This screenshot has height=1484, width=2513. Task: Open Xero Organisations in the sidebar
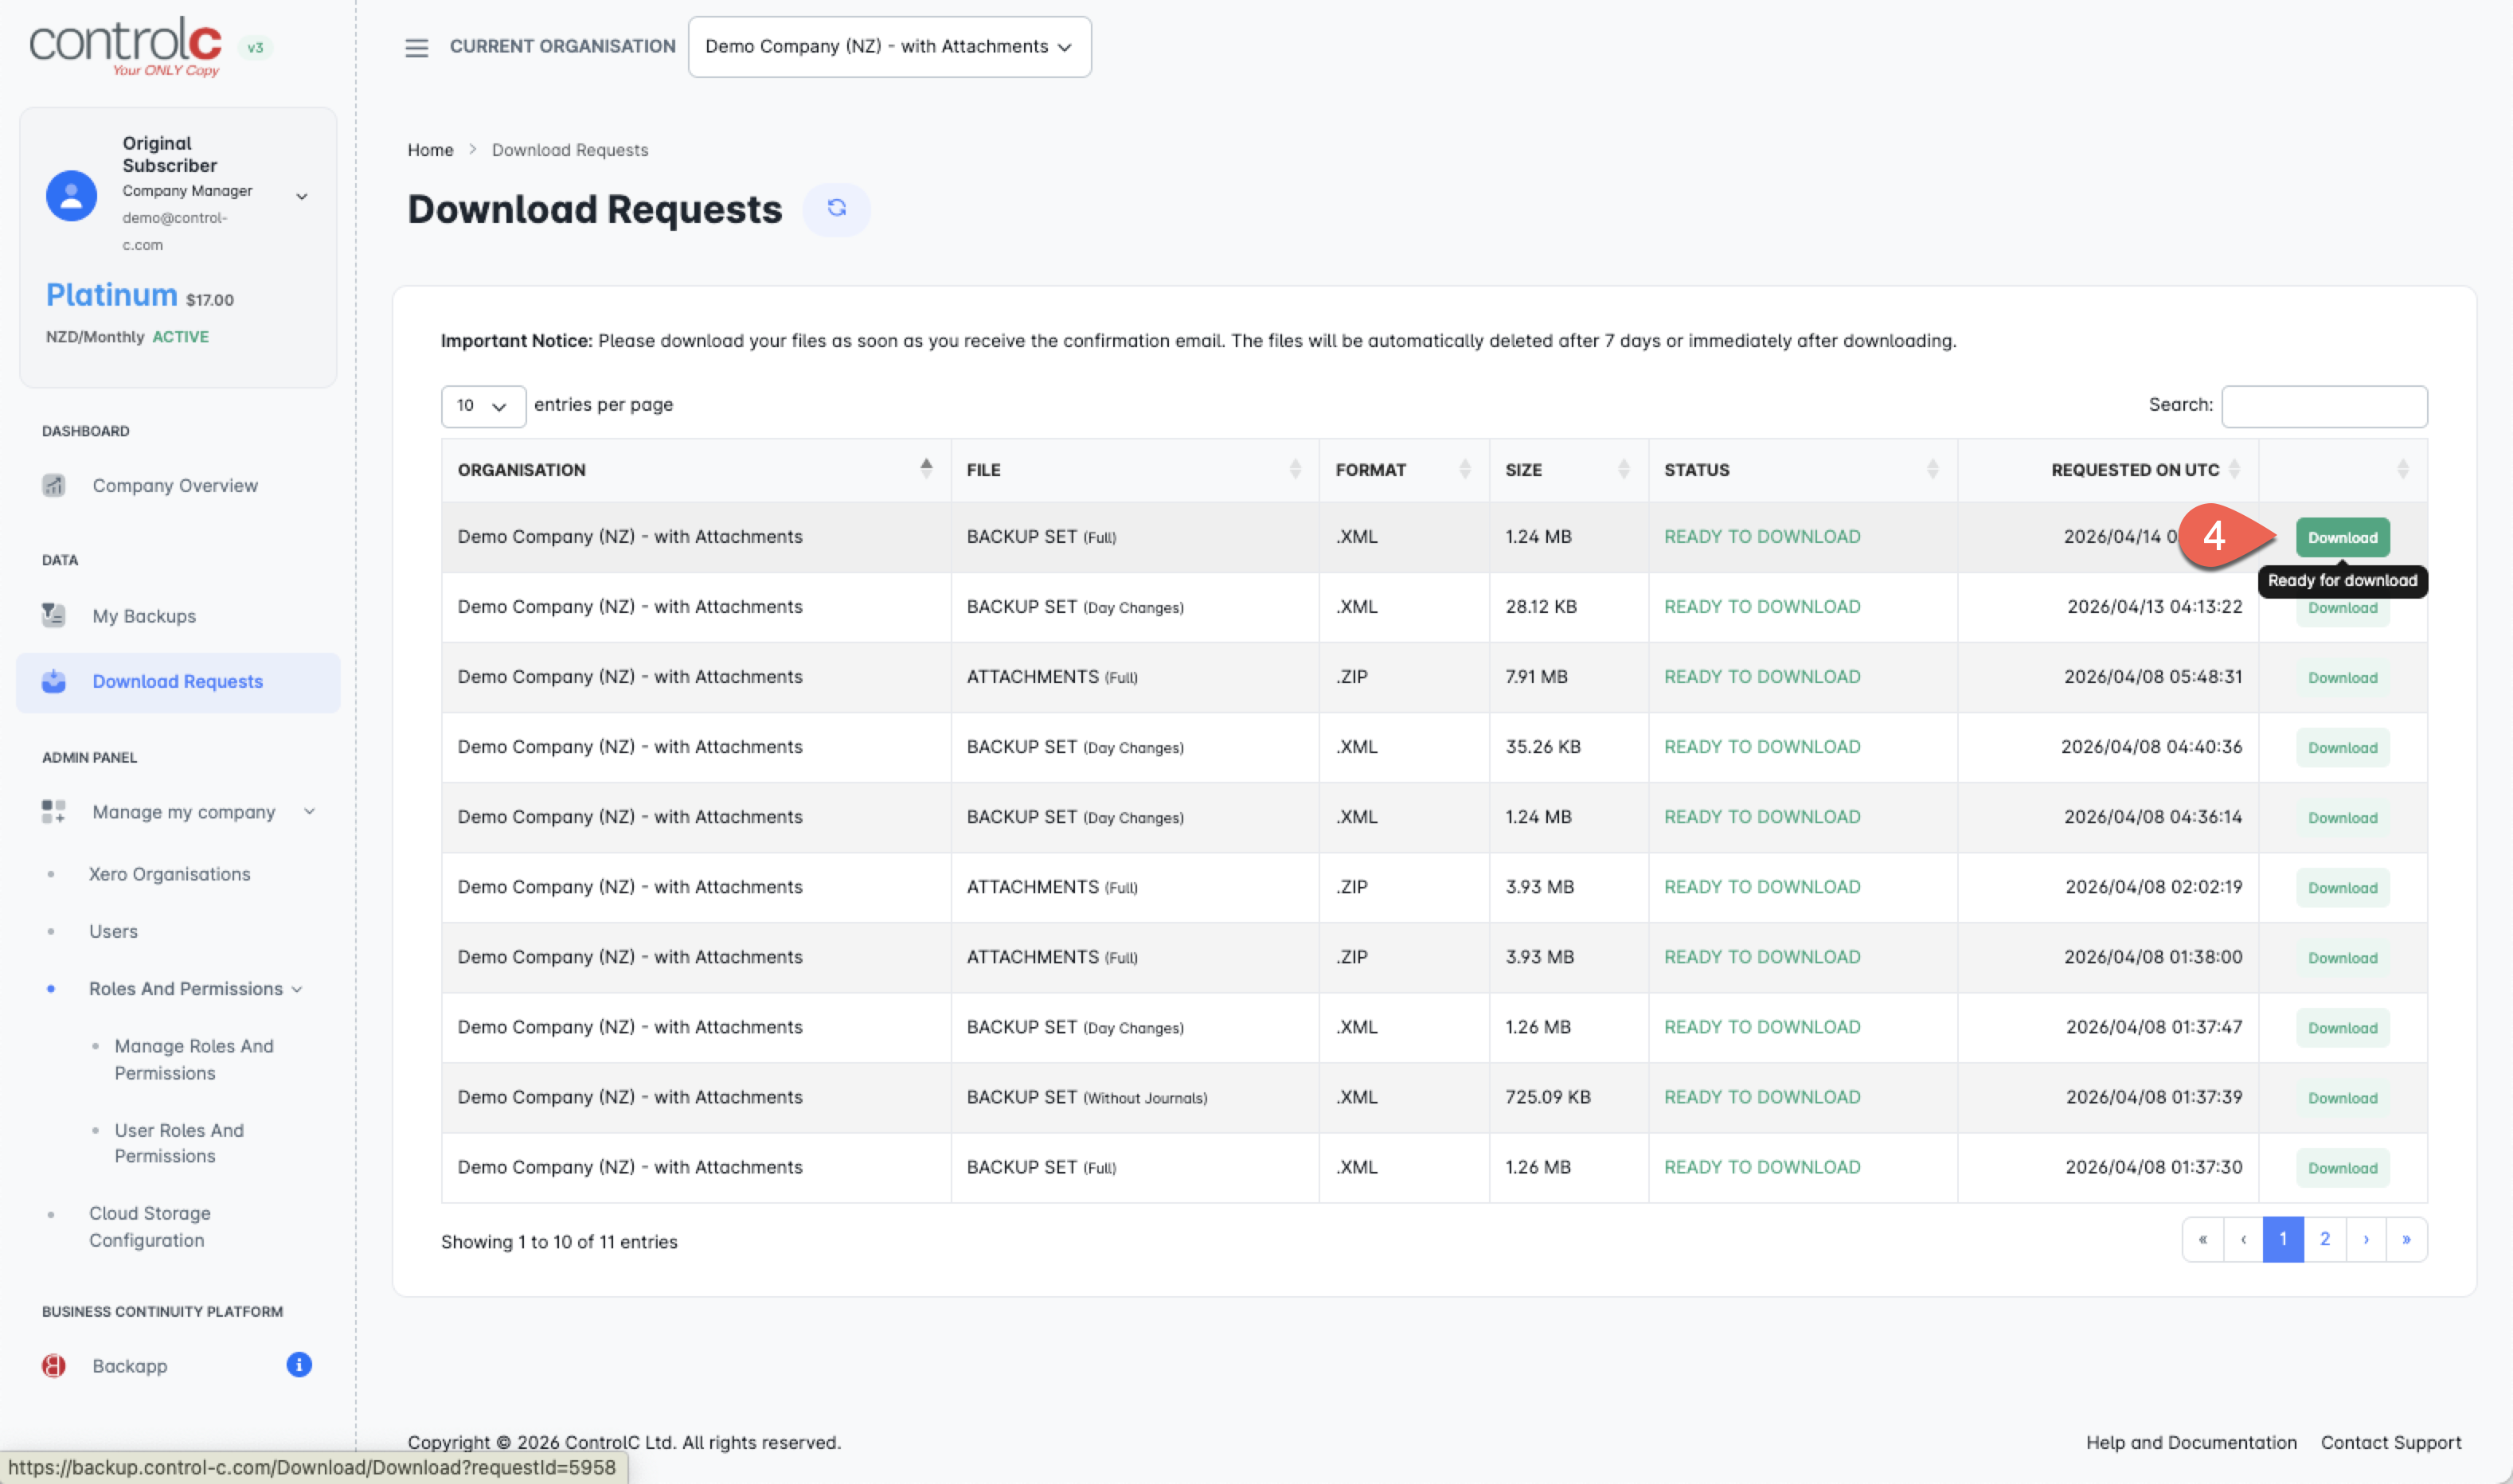(x=169, y=873)
